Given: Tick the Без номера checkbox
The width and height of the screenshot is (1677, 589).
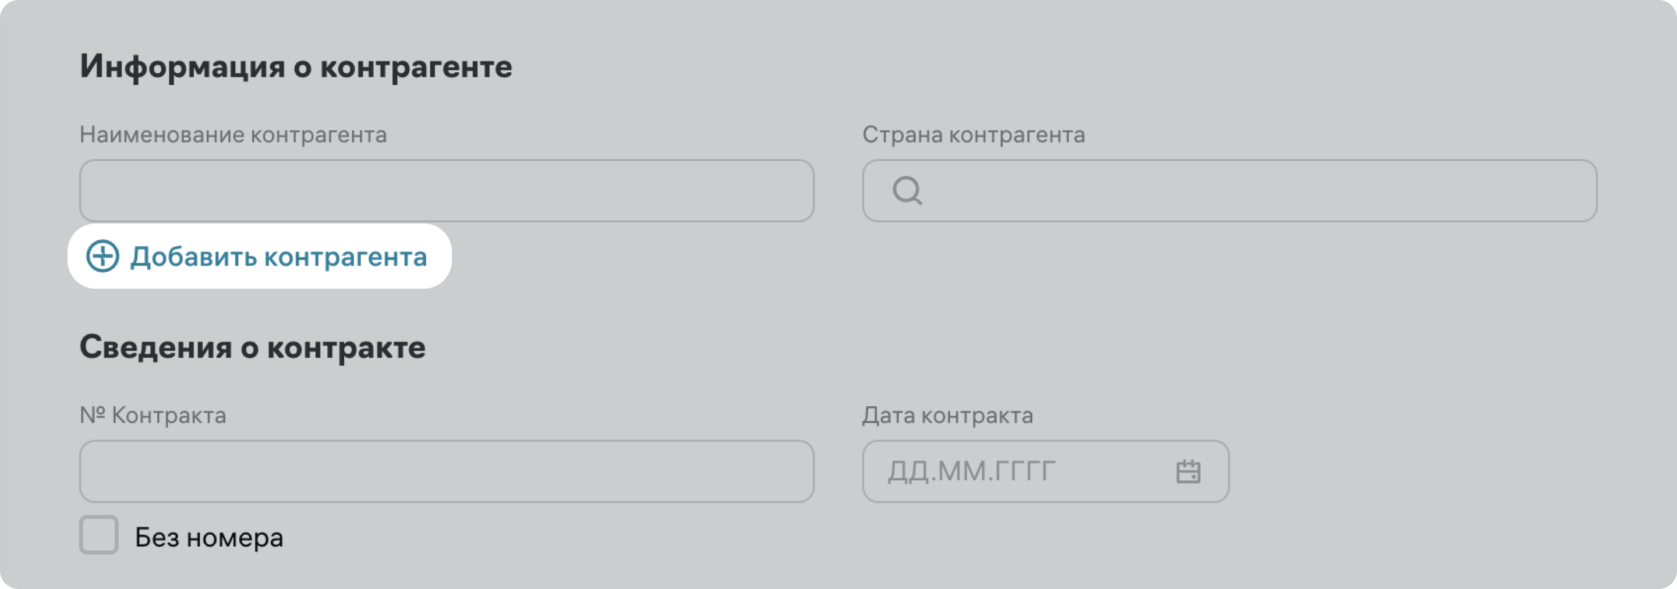Looking at the screenshot, I should click(99, 535).
